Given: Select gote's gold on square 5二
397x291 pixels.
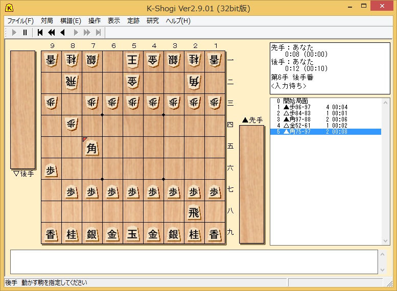Looking at the screenshot, I should (133, 83).
